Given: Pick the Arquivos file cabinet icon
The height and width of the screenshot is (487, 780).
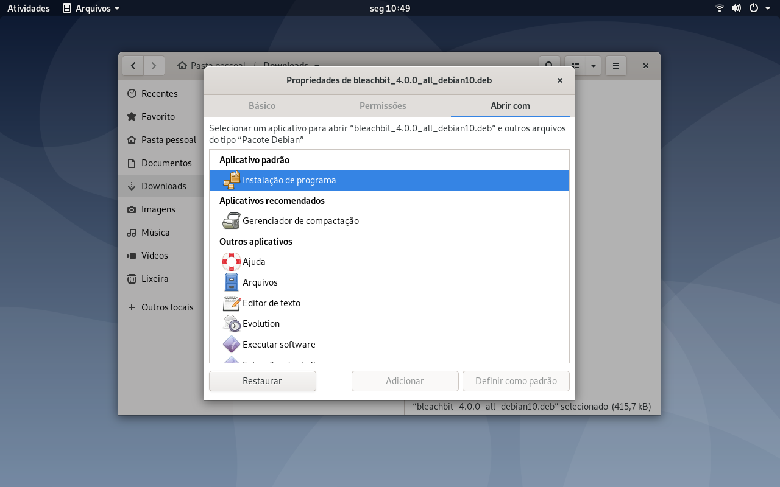Looking at the screenshot, I should coord(232,282).
